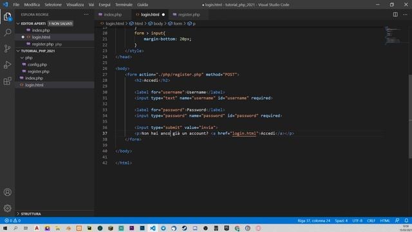
Task: Open Explorer panel more actions ellipsis
Action: click(x=86, y=14)
